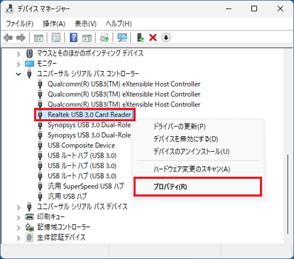294x259 pixels.
Task: Click the enable device toolbar icon
Action: 141,38
